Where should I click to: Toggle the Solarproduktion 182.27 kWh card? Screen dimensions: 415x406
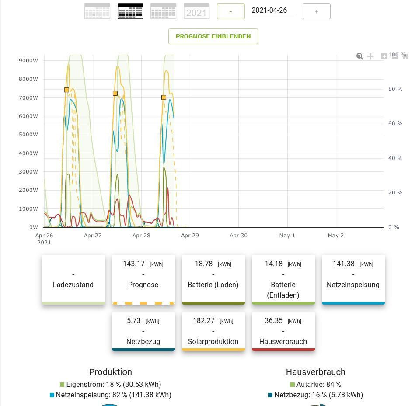point(213,331)
